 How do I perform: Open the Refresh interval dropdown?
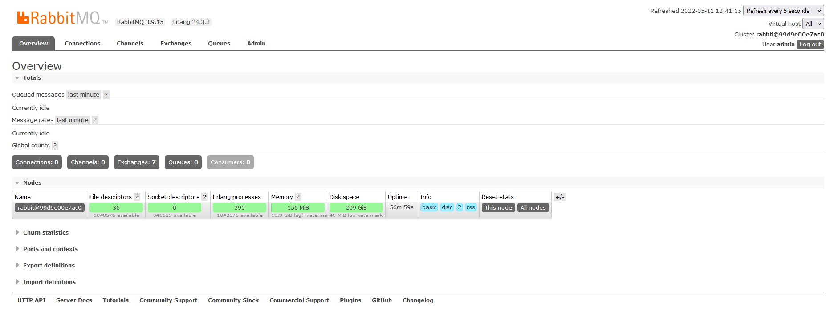click(783, 11)
